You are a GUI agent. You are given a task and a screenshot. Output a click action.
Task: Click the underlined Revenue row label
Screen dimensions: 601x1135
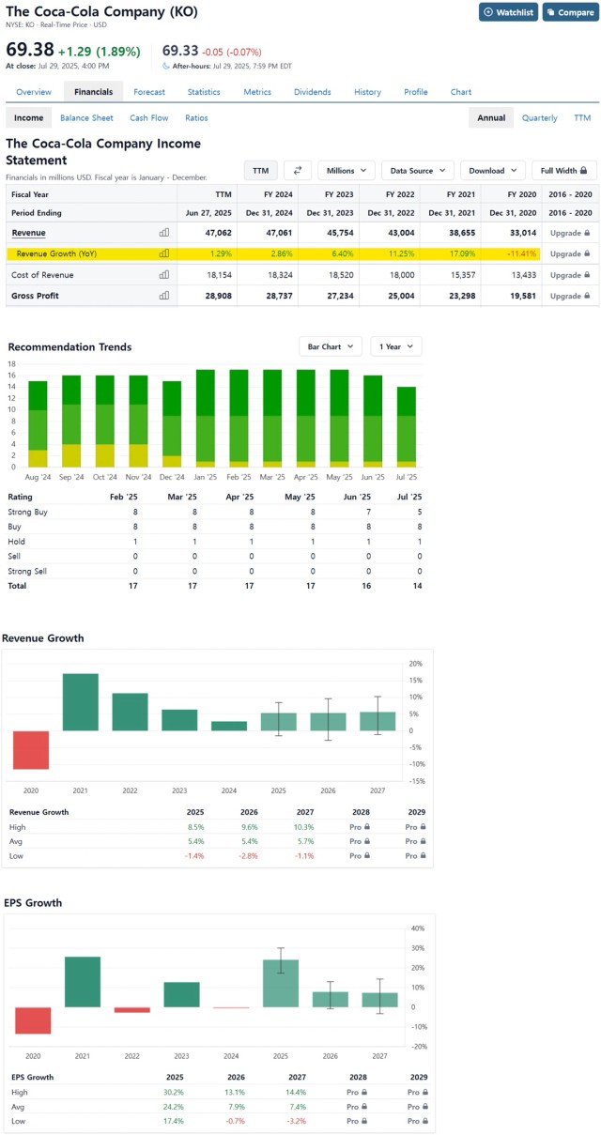[x=29, y=232]
